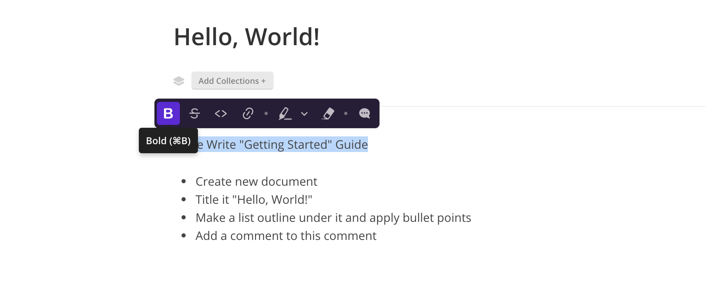The image size is (713, 281).
Task: Apply the highlighter pen to the selection
Action: click(285, 113)
